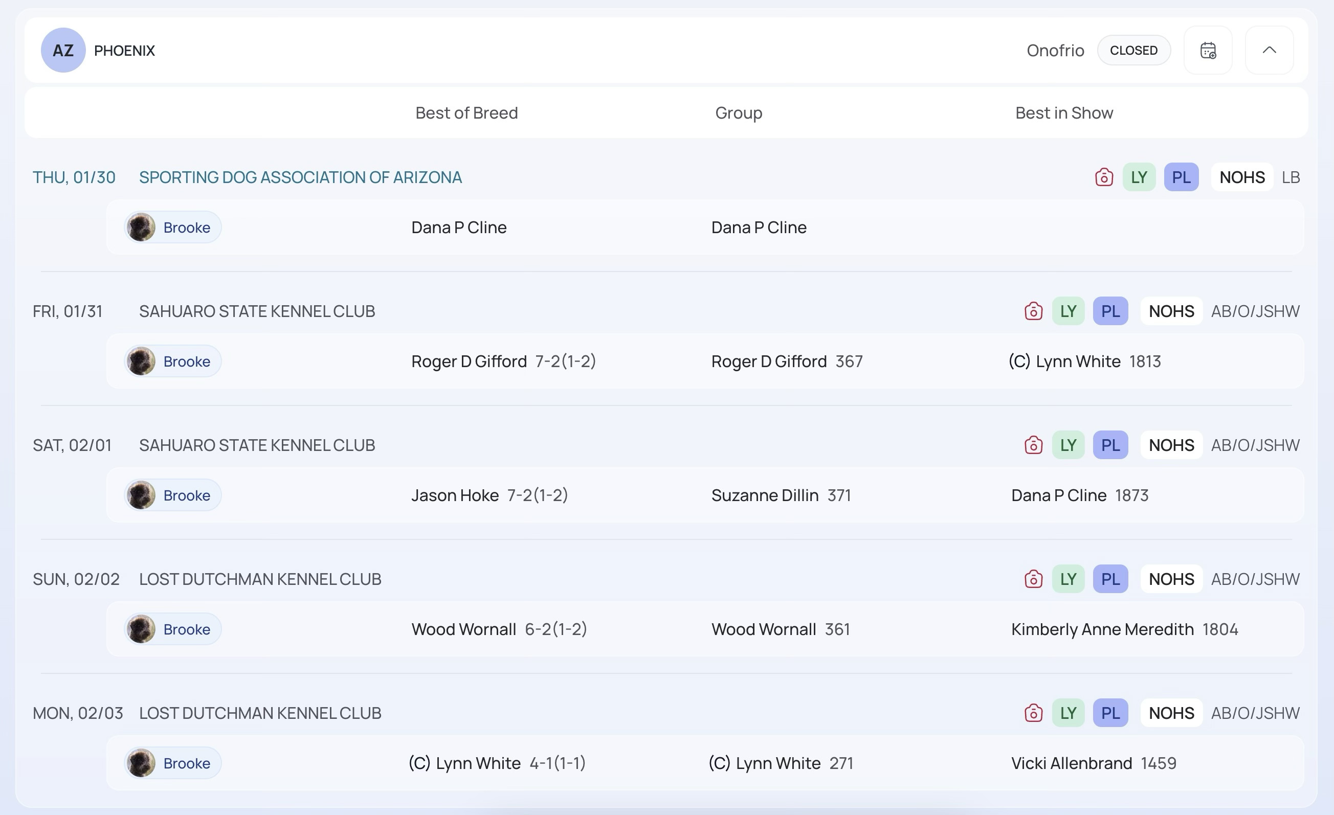Click camera icon for Sunday 02/02 show

1033,579
